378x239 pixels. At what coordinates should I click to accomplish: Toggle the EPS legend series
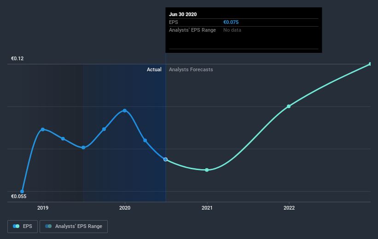(23, 226)
